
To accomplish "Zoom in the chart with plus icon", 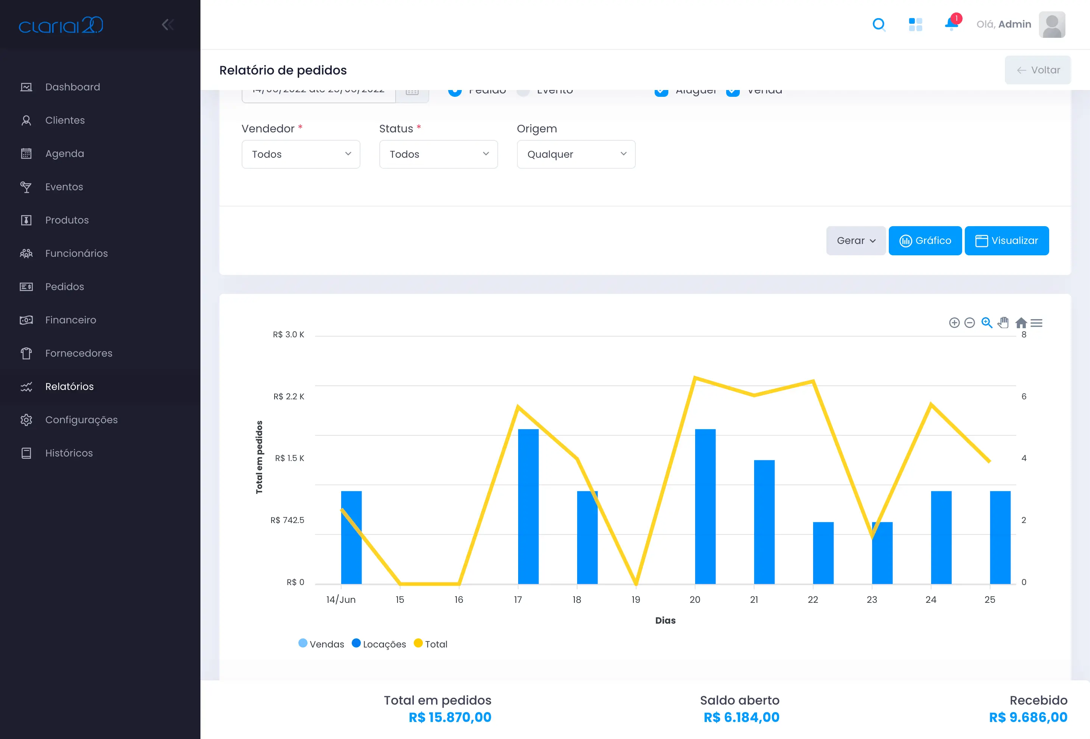I will (955, 323).
